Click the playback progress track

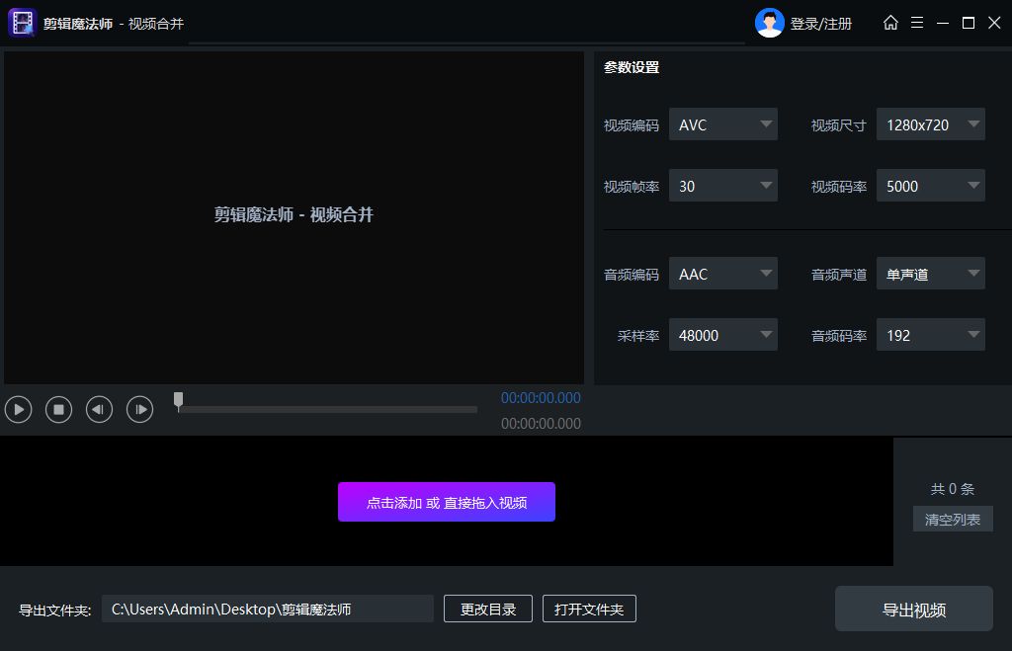(x=328, y=410)
